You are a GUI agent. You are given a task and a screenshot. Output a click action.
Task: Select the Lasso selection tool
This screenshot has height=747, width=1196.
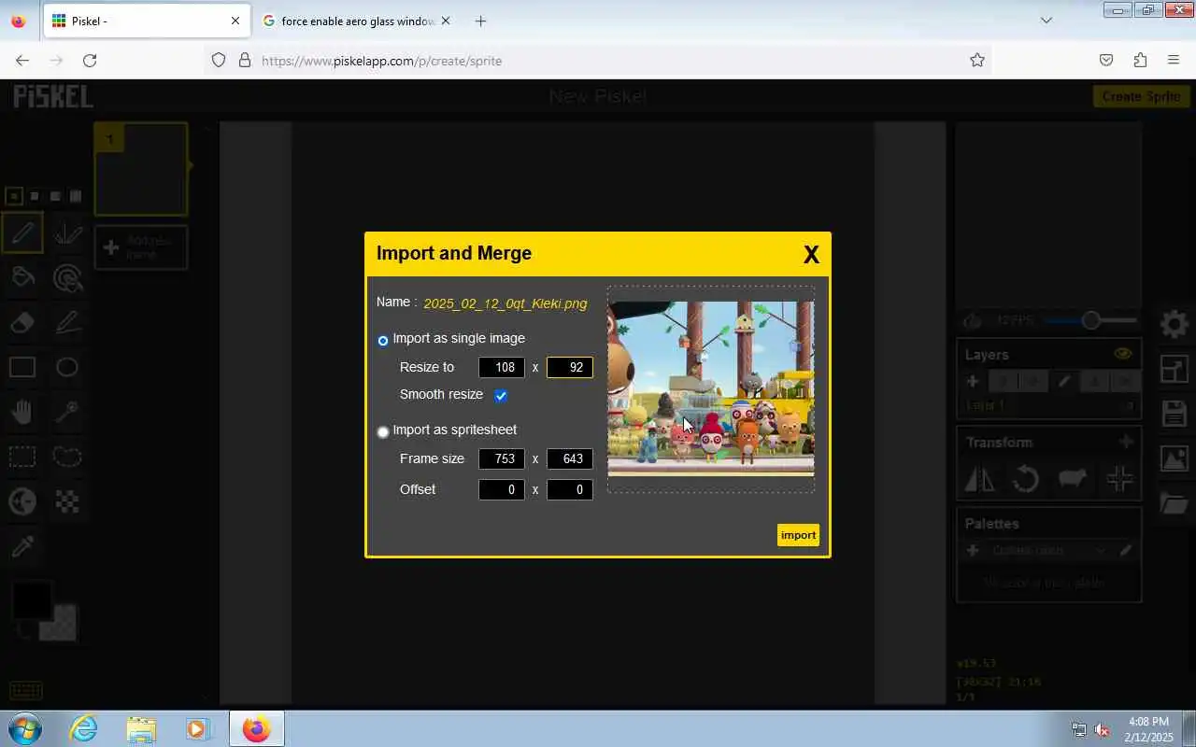(x=67, y=457)
